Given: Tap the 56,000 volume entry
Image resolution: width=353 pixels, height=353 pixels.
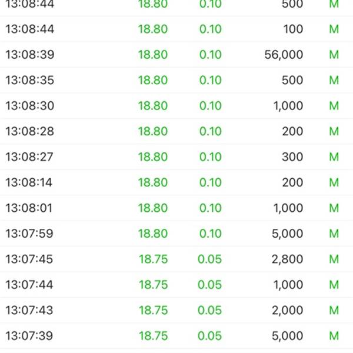Looking at the screenshot, I should click(284, 55).
